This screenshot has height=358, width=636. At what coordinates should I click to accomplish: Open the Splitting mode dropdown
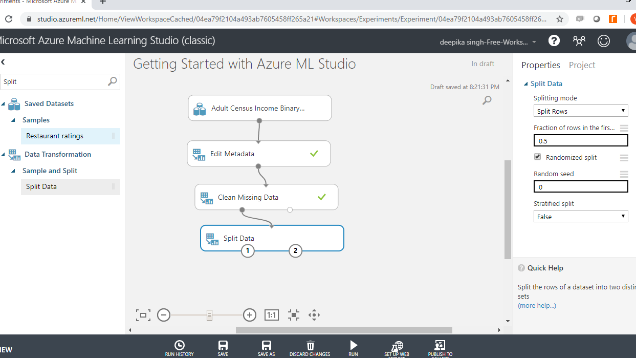[x=581, y=111]
